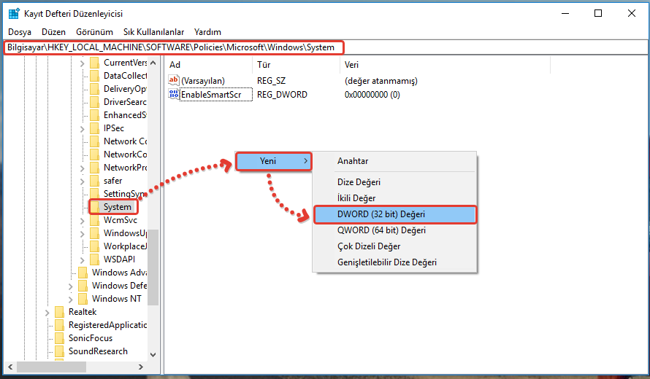
Task: Click the Veri column header
Action: [351, 65]
